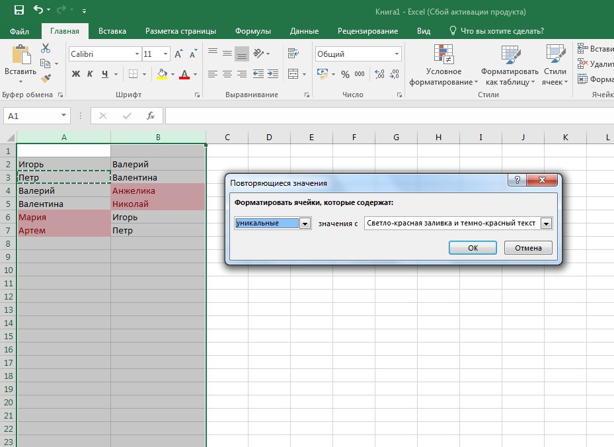Select the Format Painter brush icon
The image size is (614, 447).
(x=46, y=78)
